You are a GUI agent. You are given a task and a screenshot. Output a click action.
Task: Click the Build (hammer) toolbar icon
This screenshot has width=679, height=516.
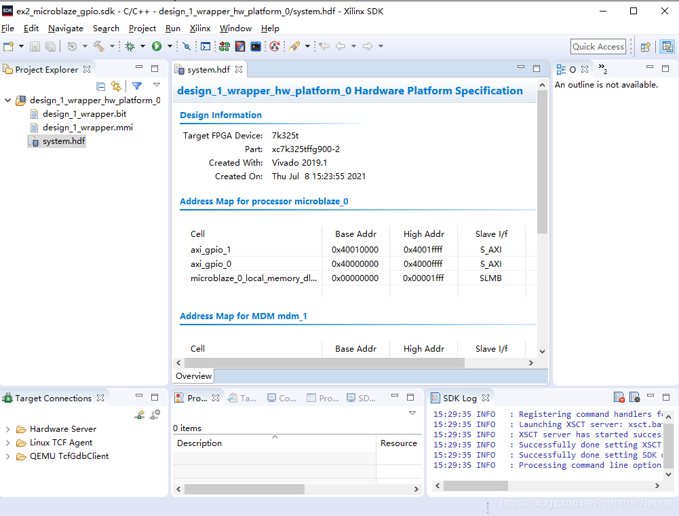99,46
